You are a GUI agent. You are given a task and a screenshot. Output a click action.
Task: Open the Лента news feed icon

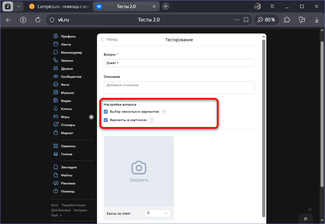[x=56, y=44]
